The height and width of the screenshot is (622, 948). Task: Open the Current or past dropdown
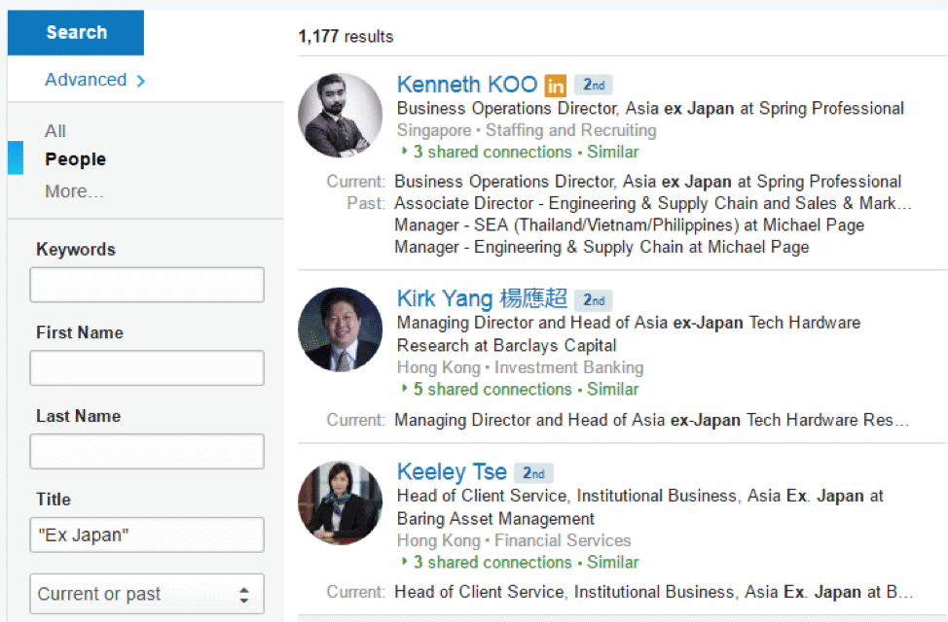coord(147,594)
